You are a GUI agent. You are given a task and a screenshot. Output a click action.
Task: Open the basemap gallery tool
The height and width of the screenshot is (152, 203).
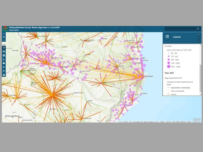click(x=3, y=55)
